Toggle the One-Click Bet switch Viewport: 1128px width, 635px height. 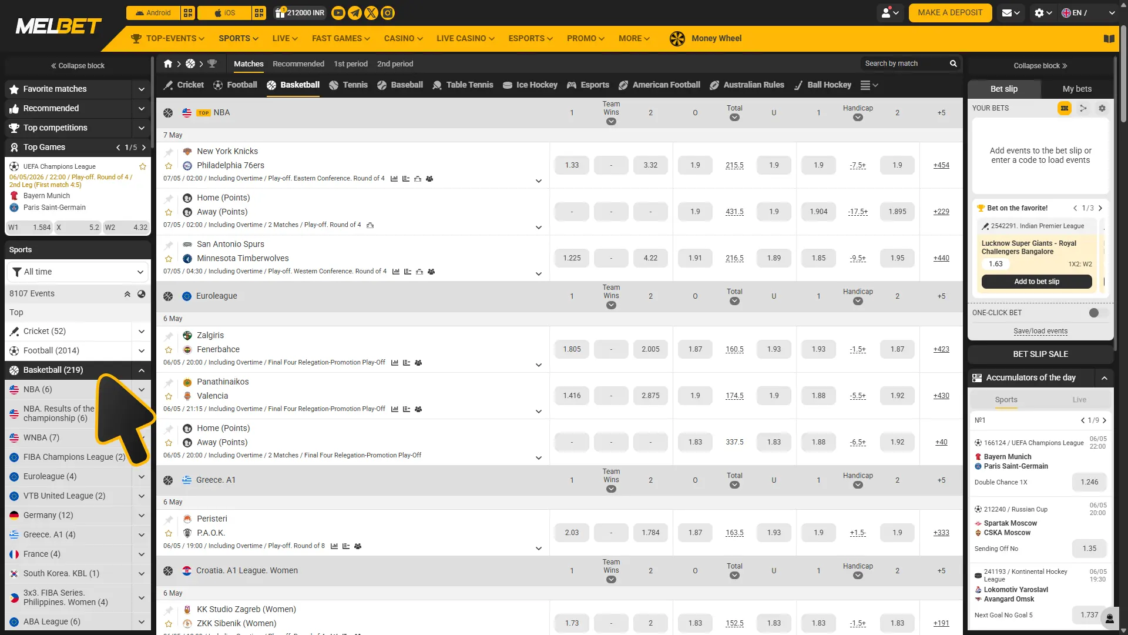[1097, 313]
